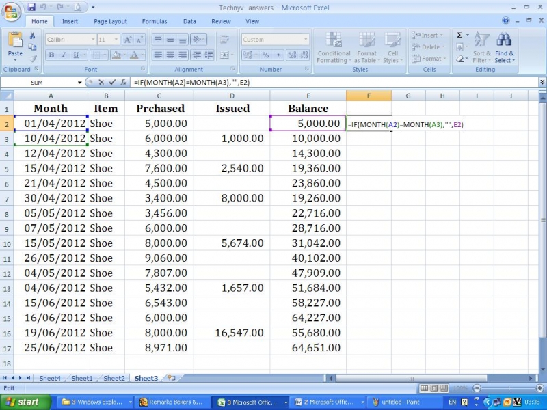
Task: Click the Windows Start button
Action: (x=23, y=402)
